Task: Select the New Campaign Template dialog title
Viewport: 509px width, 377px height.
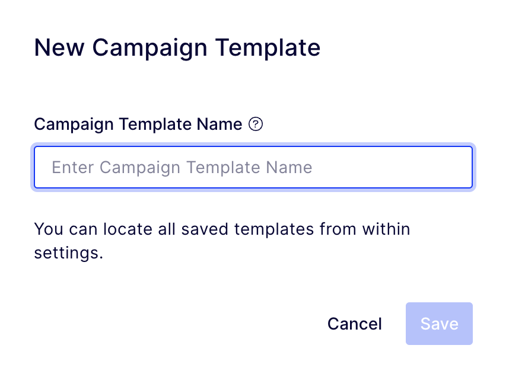Action: coord(177,47)
